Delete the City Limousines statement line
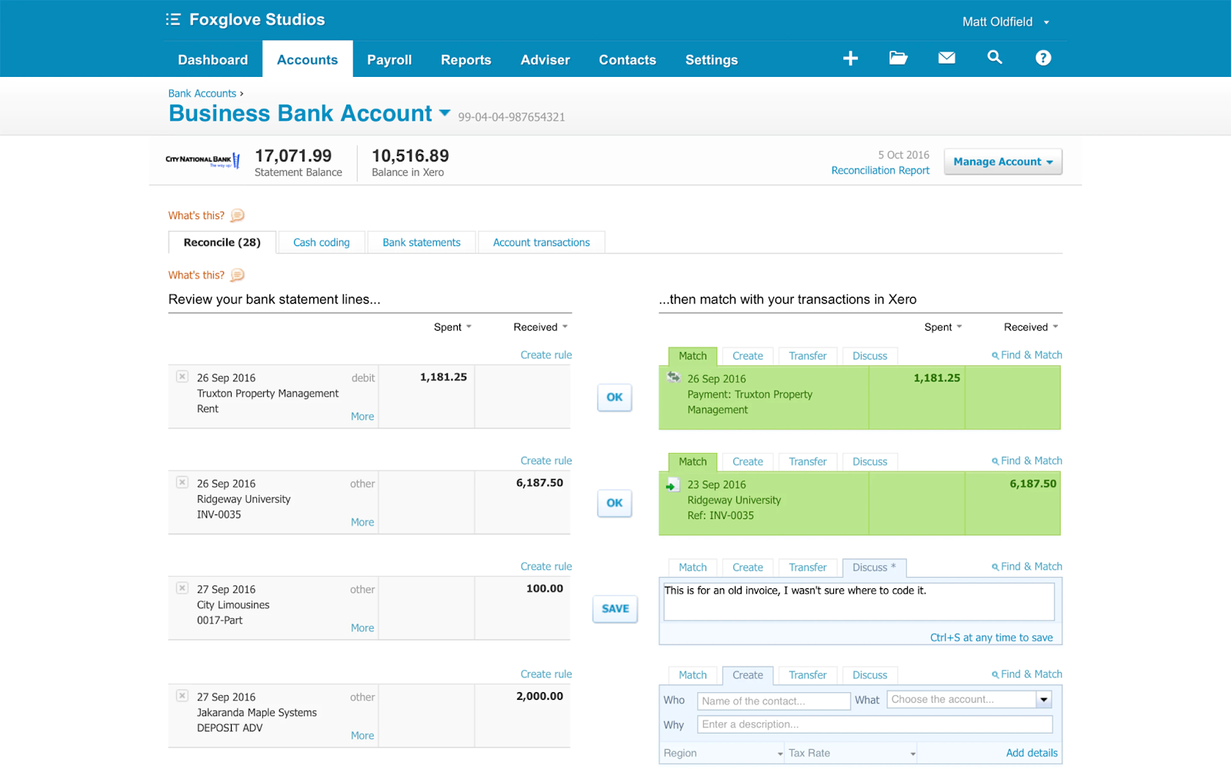The width and height of the screenshot is (1231, 769). coord(182,588)
